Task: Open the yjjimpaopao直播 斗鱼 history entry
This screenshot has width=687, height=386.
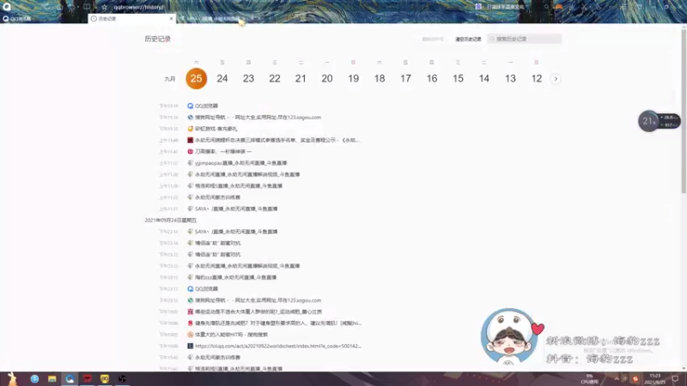Action: (x=240, y=163)
